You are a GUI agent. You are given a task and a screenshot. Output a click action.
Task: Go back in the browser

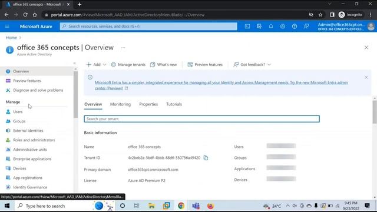[x=6, y=15]
